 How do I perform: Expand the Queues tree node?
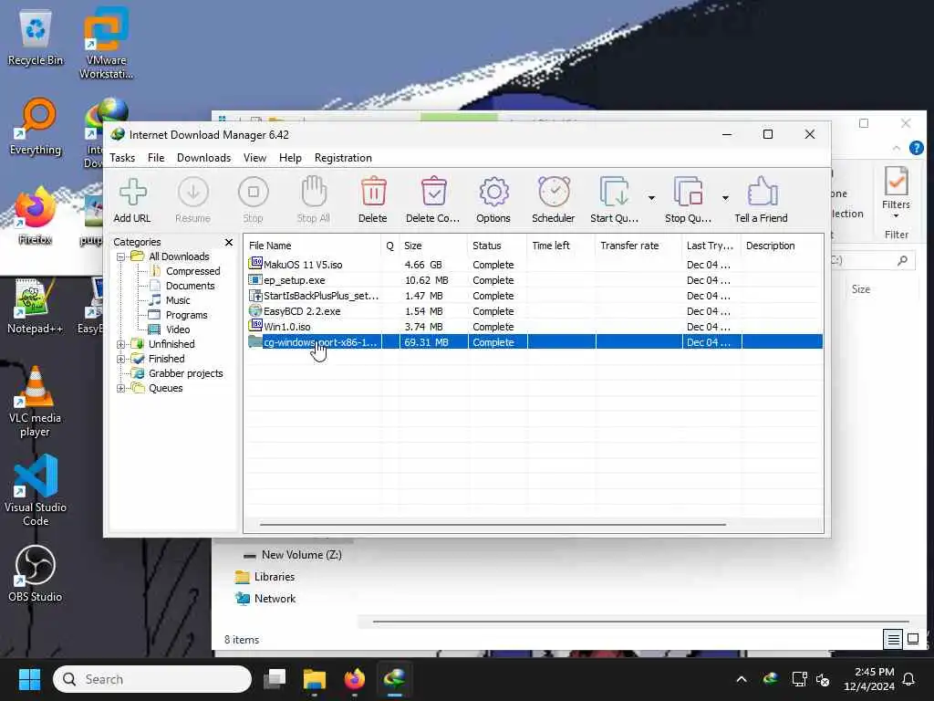pos(121,388)
